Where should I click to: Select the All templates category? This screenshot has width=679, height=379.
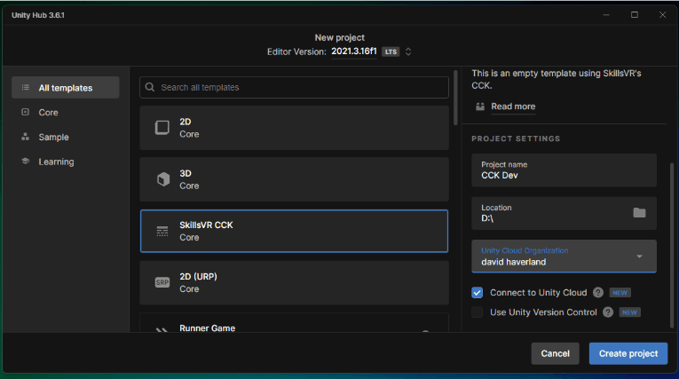point(66,88)
